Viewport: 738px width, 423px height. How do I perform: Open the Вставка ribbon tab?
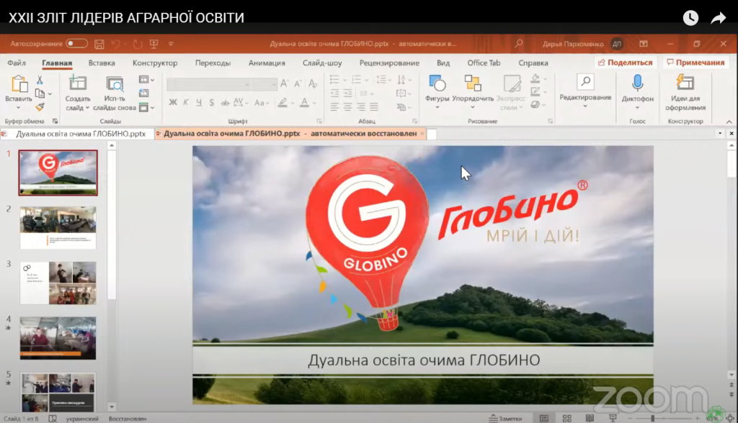[102, 63]
